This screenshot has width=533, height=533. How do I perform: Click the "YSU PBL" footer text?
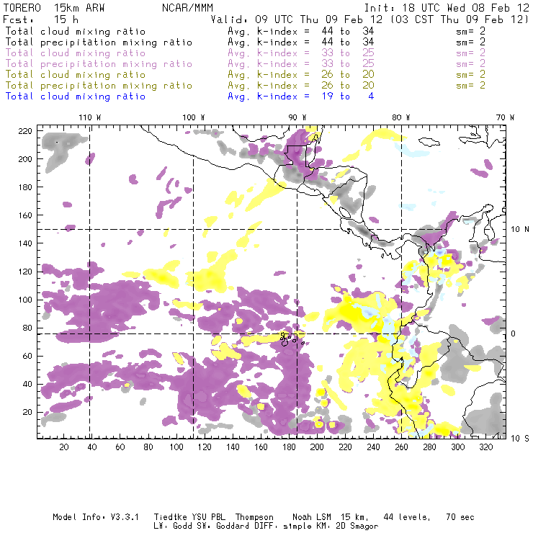[208, 517]
